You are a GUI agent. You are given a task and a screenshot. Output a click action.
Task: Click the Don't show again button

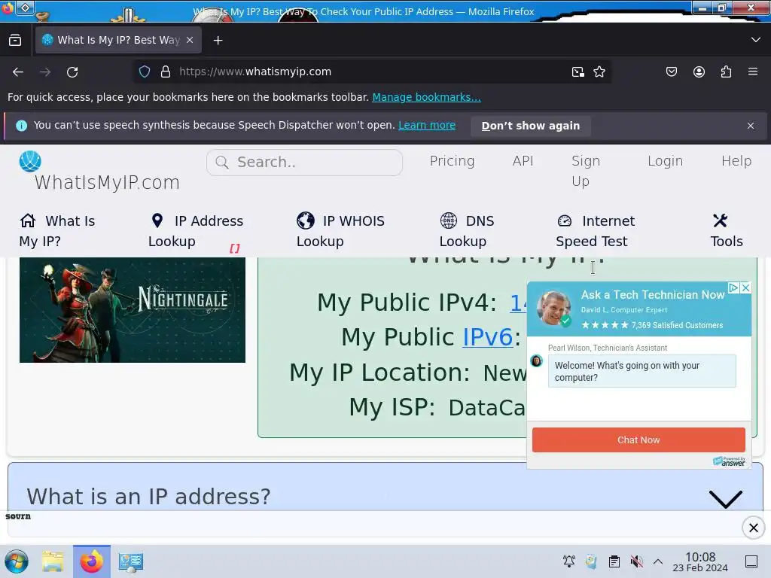pos(531,126)
